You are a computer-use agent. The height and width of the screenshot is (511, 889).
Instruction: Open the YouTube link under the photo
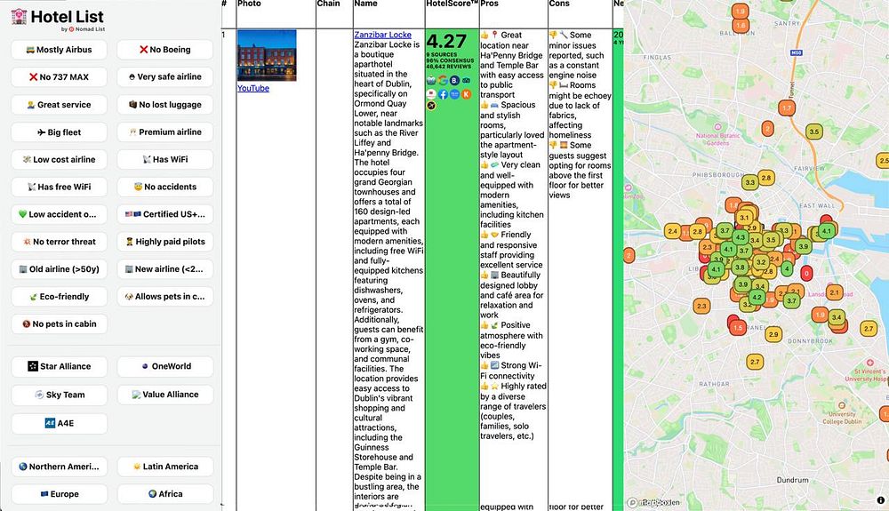252,88
